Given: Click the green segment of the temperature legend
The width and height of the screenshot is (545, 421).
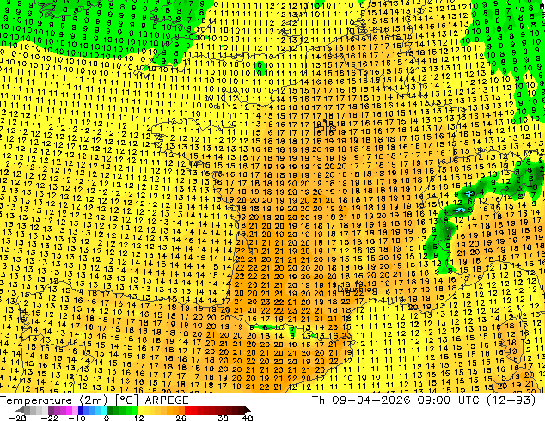Looking at the screenshot, I should tap(122, 410).
